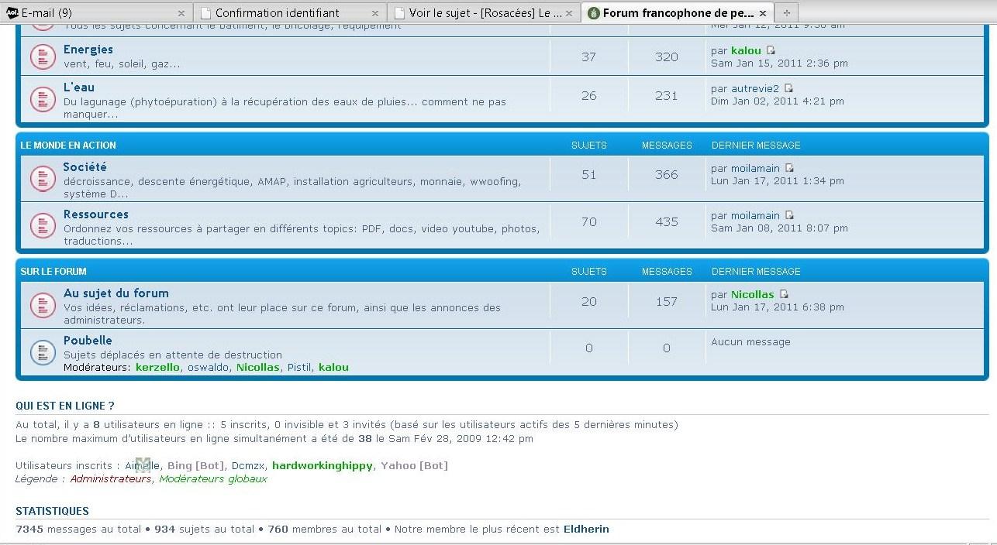
Task: Open newest member Eldherin's profile
Action: (x=586, y=530)
